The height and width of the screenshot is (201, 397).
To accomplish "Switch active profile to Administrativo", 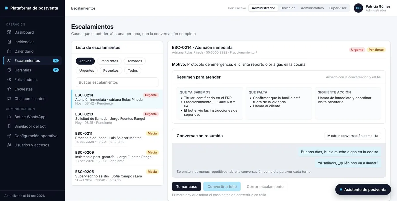I will click(x=312, y=8).
